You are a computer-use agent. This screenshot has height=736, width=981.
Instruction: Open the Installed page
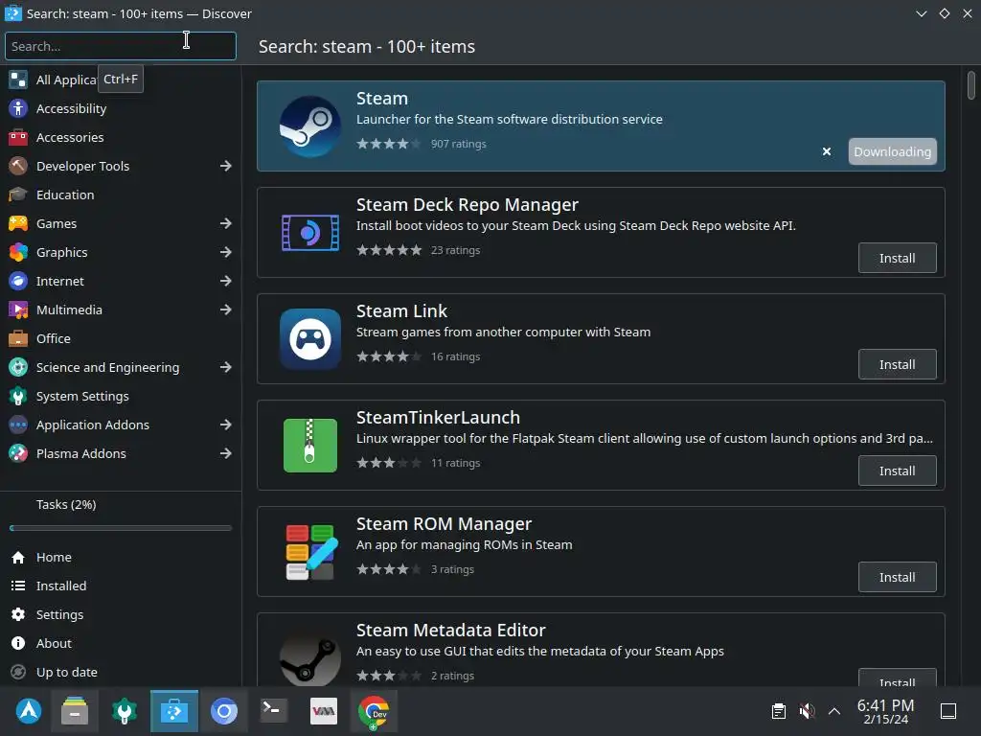point(121,586)
